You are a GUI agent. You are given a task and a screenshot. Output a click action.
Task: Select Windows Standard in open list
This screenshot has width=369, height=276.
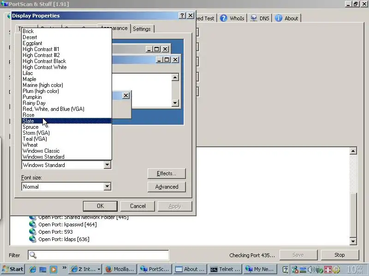66,157
